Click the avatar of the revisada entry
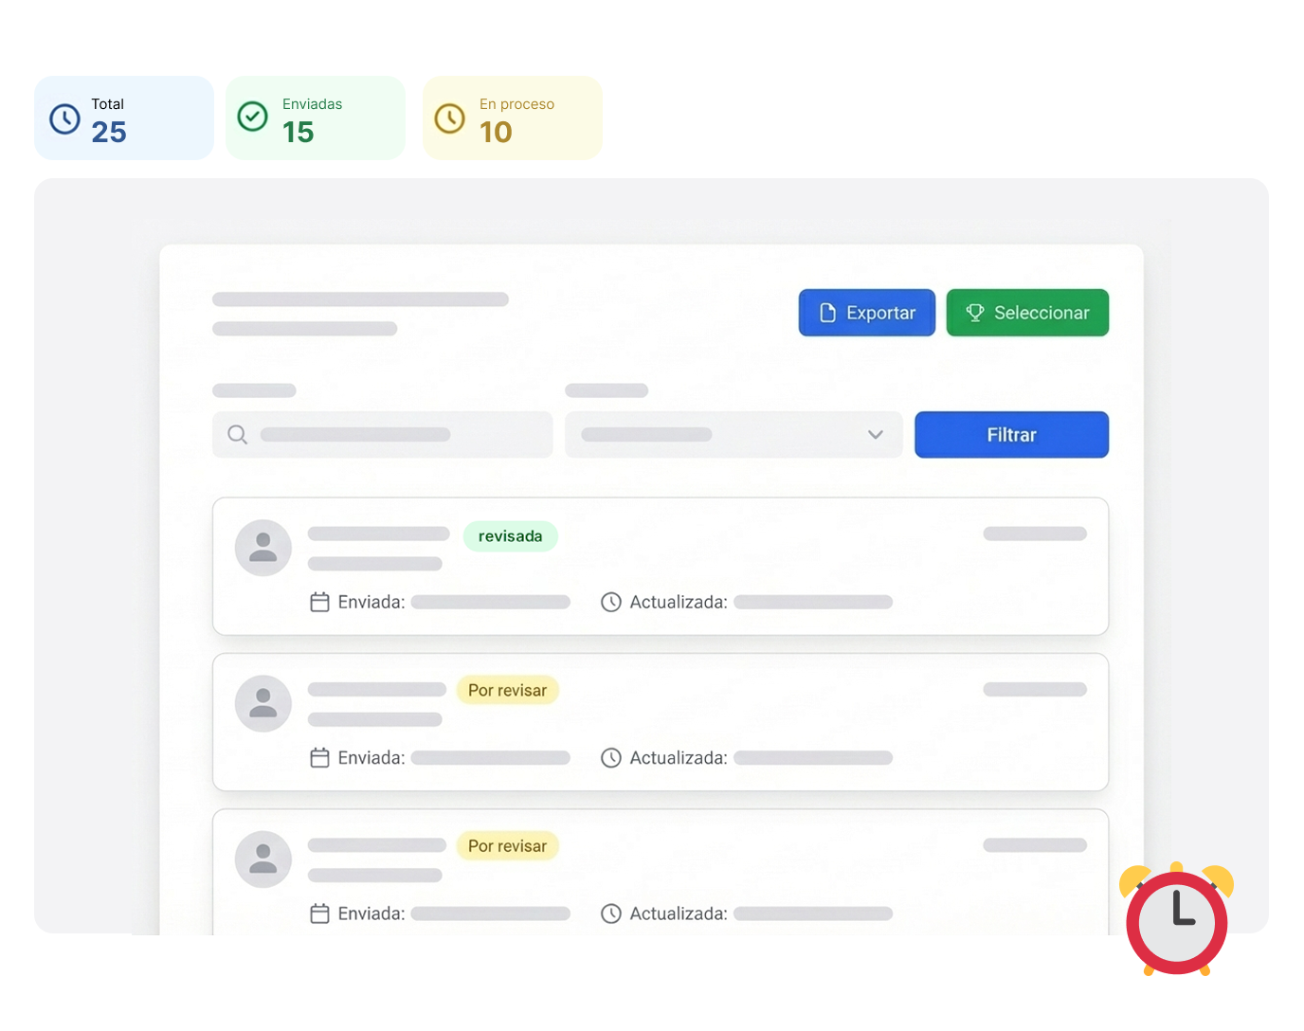1304x1031 pixels. point(263,548)
